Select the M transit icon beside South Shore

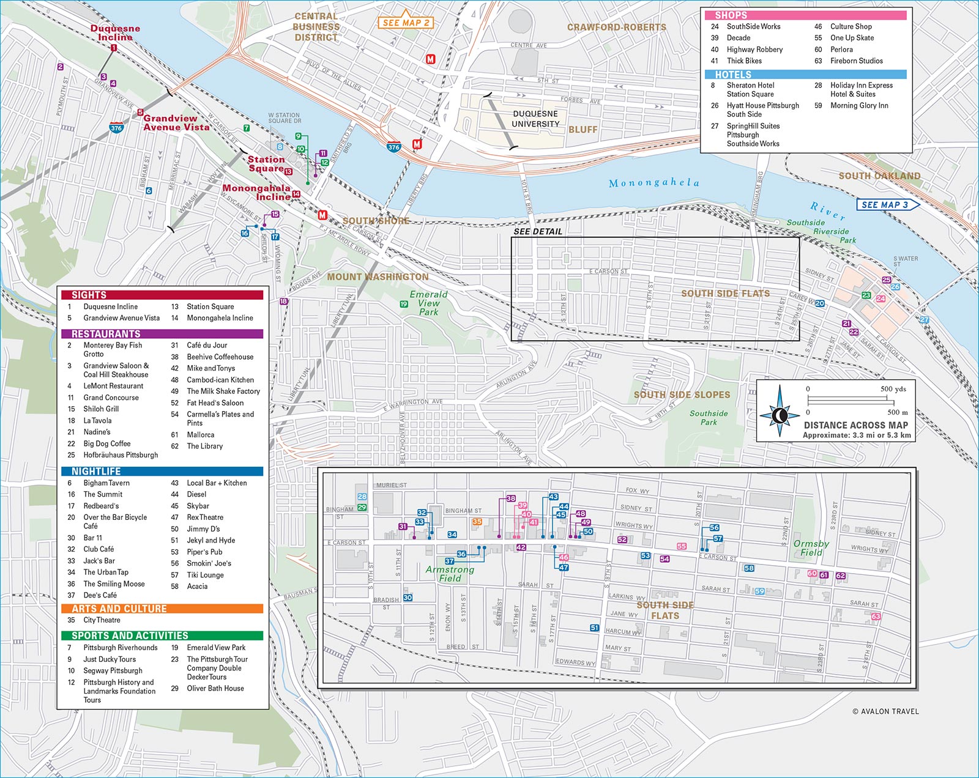tap(322, 215)
